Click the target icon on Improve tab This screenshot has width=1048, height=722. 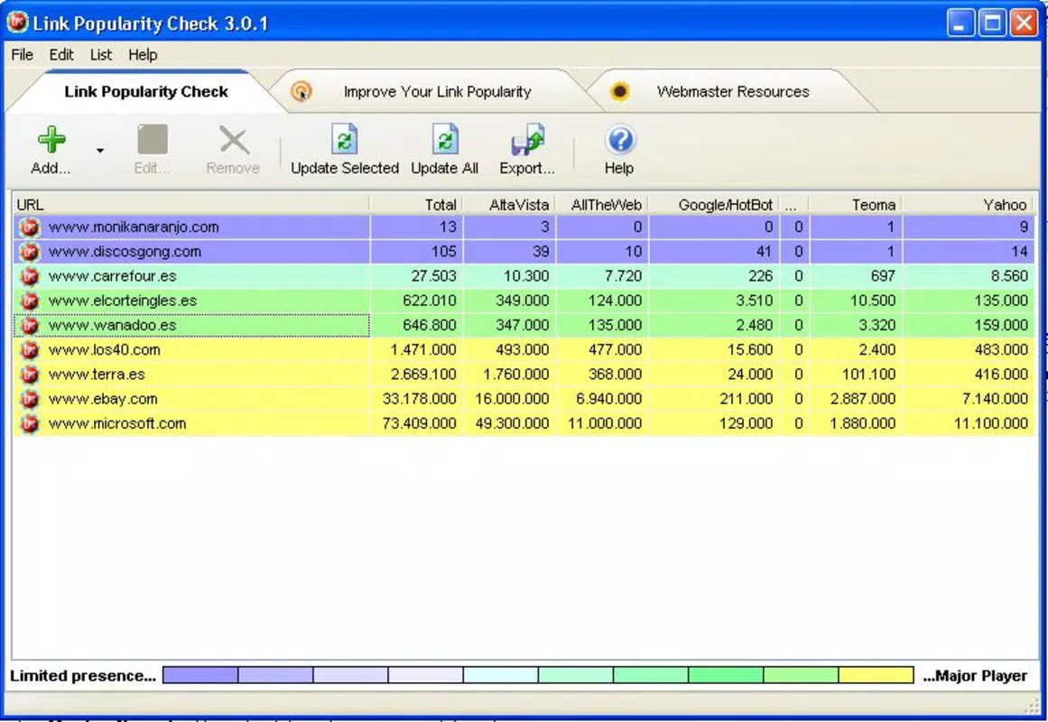tap(301, 91)
